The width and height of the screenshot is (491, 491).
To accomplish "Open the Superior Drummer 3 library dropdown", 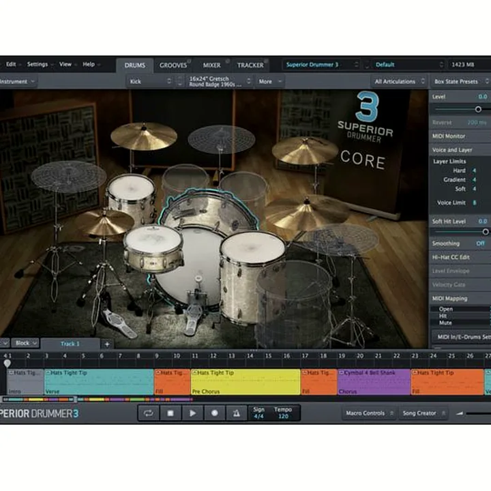I will tap(322, 65).
